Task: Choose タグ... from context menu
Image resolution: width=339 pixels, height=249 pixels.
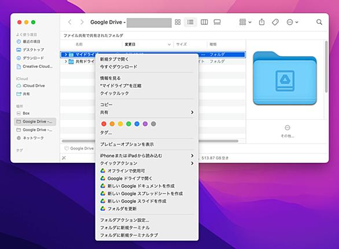Action: 146,133
